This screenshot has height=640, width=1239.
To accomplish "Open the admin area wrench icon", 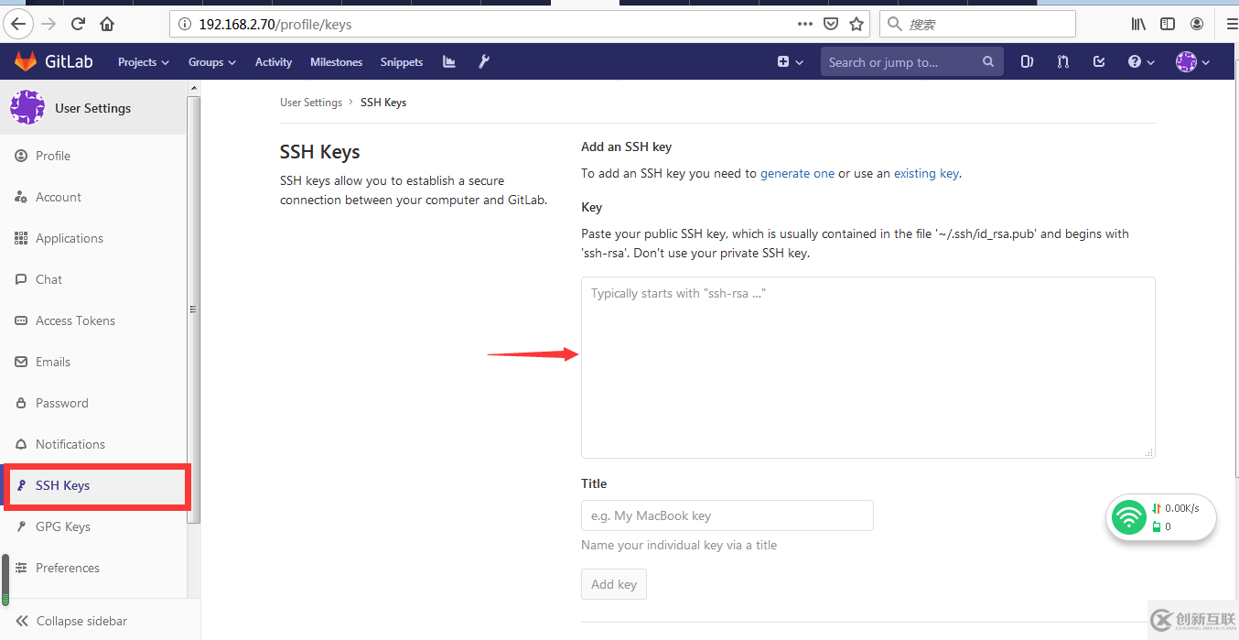I will (x=484, y=61).
